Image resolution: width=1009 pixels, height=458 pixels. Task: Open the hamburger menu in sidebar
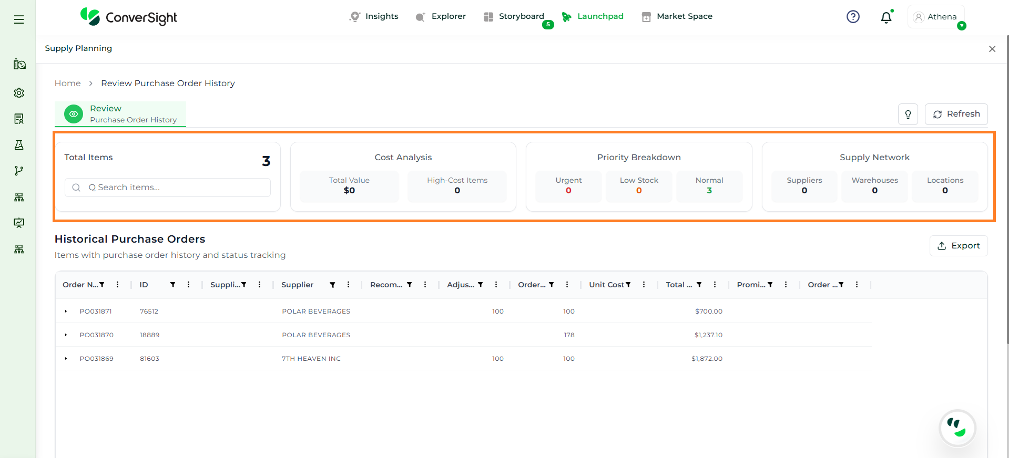pyautogui.click(x=19, y=19)
